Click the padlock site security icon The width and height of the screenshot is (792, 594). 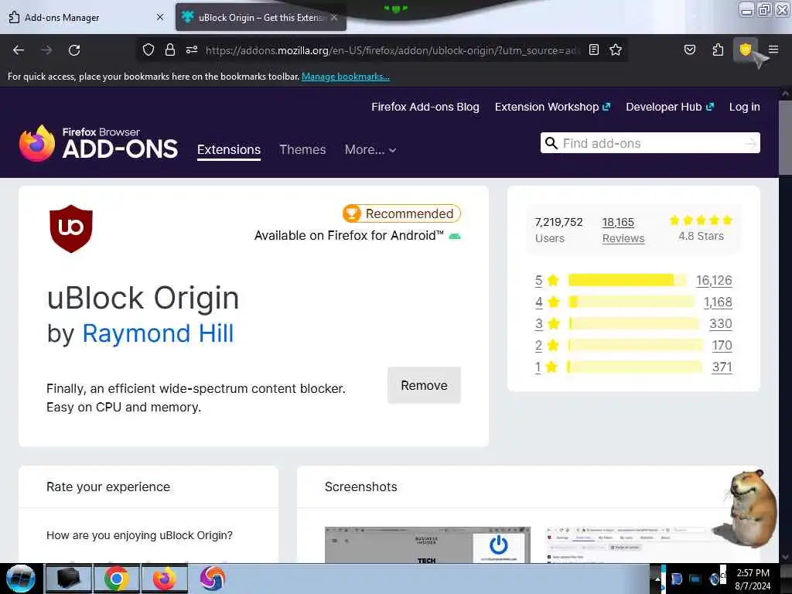coord(170,49)
